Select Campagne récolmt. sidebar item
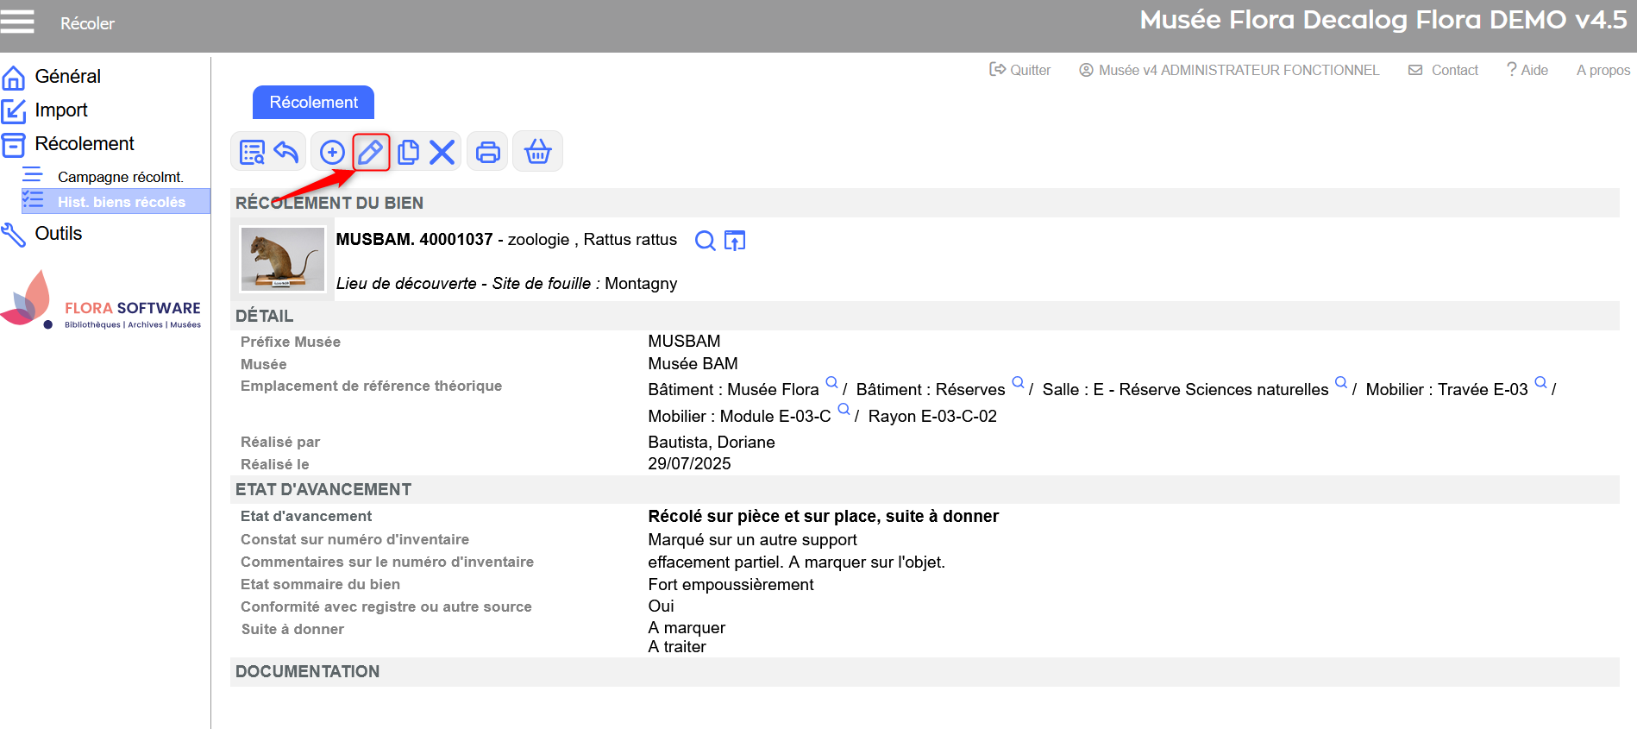 pyautogui.click(x=120, y=177)
